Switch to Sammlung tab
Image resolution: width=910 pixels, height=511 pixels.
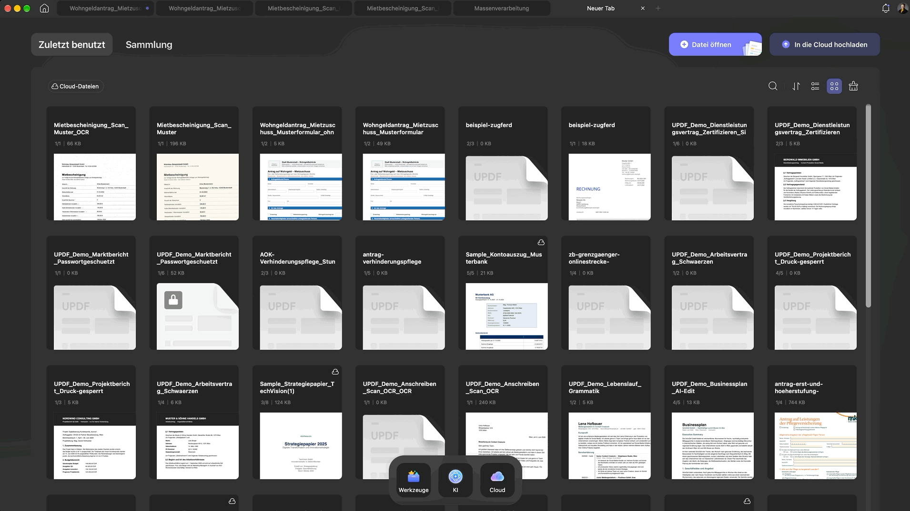149,44
